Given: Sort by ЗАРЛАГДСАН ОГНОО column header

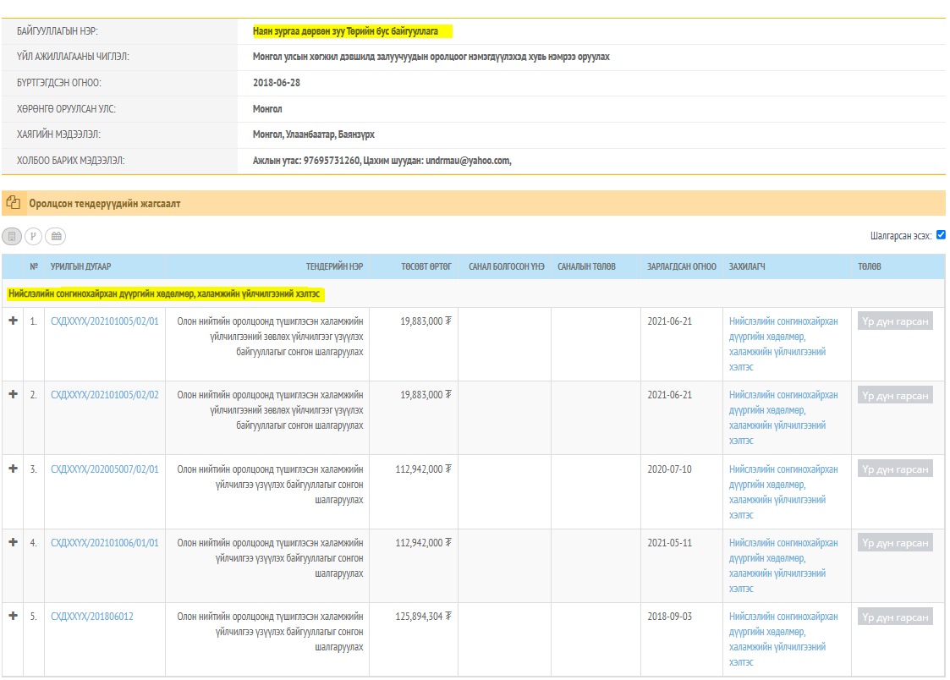Looking at the screenshot, I should (x=681, y=266).
